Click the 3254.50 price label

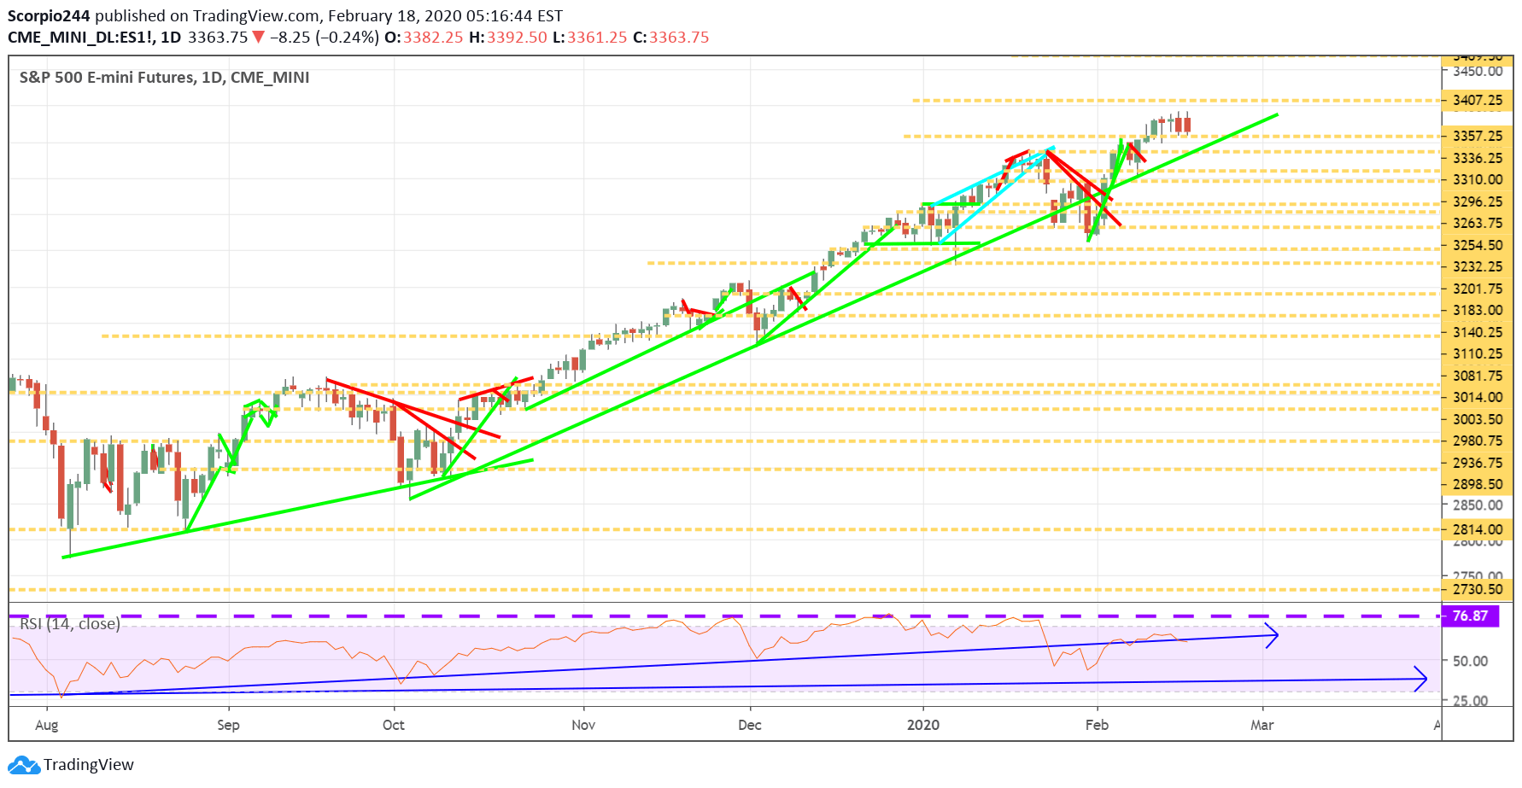pyautogui.click(x=1478, y=245)
